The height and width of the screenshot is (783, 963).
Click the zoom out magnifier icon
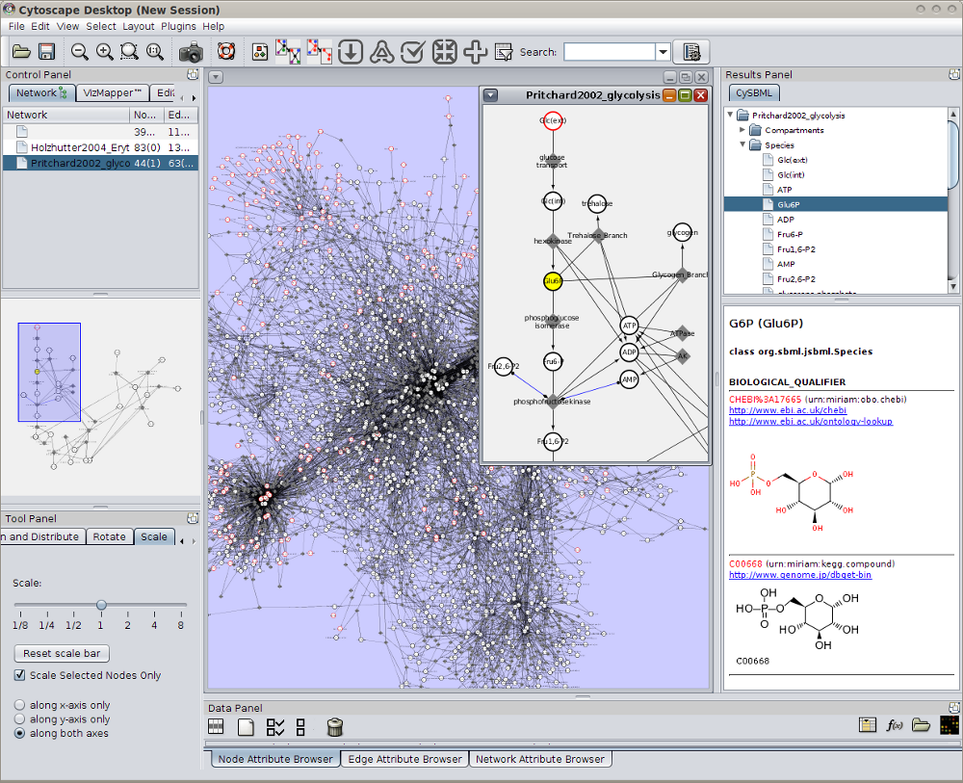[x=79, y=52]
